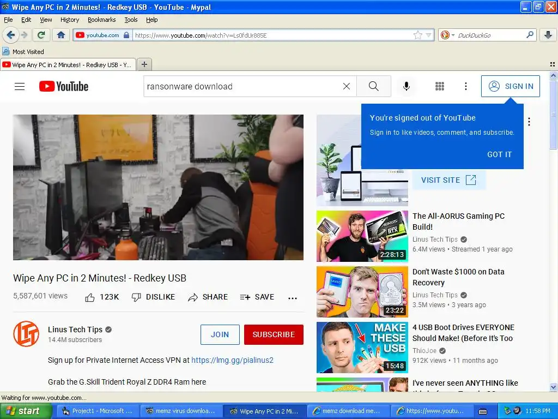Click the page scrollbar up arrow
This screenshot has height=419, width=558.
click(553, 75)
